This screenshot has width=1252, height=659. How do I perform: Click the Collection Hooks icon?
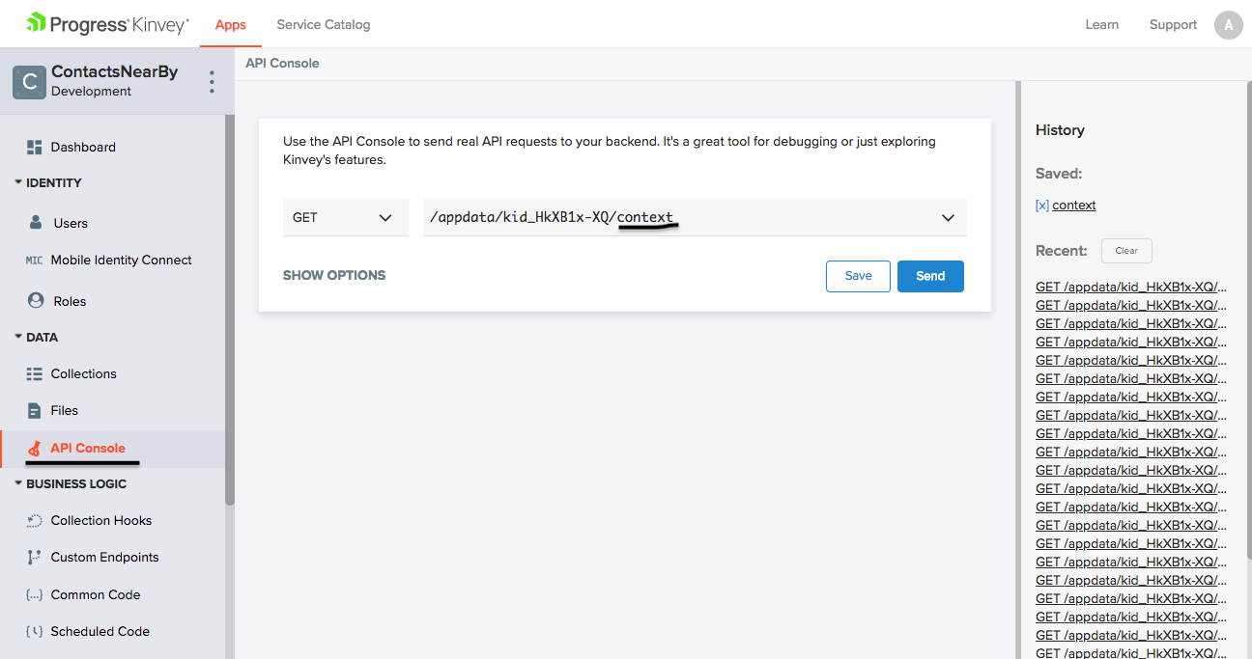(35, 520)
